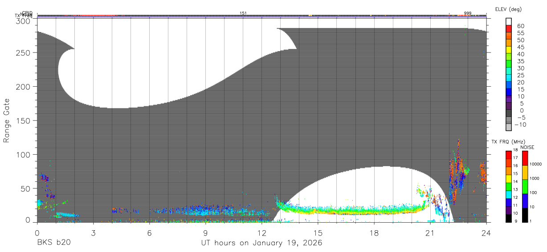This screenshot has height=252, width=547.
Task: Click the 200 tick on Range Gate axis
Action: (24, 87)
